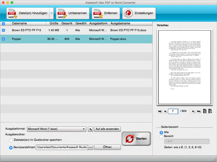Uncheck the Brown ES PTO PF F15 file
The height and width of the screenshot is (162, 217).
coord(4,30)
